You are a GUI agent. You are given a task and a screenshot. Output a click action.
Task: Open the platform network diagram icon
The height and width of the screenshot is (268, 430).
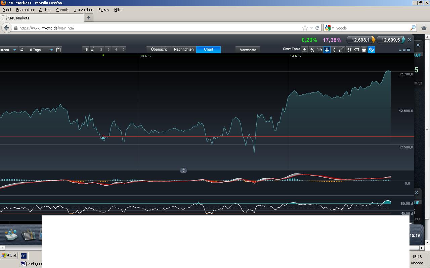pos(11,234)
